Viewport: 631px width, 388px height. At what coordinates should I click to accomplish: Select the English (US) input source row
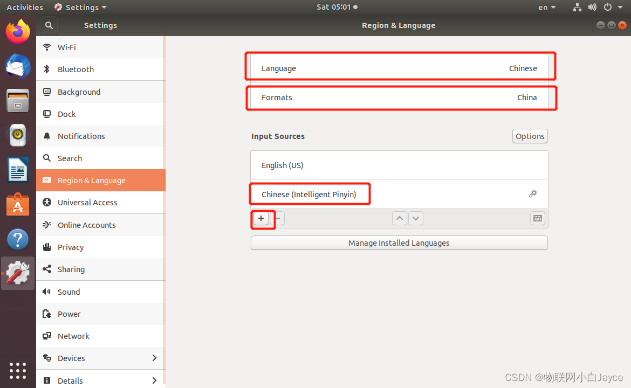click(x=399, y=165)
